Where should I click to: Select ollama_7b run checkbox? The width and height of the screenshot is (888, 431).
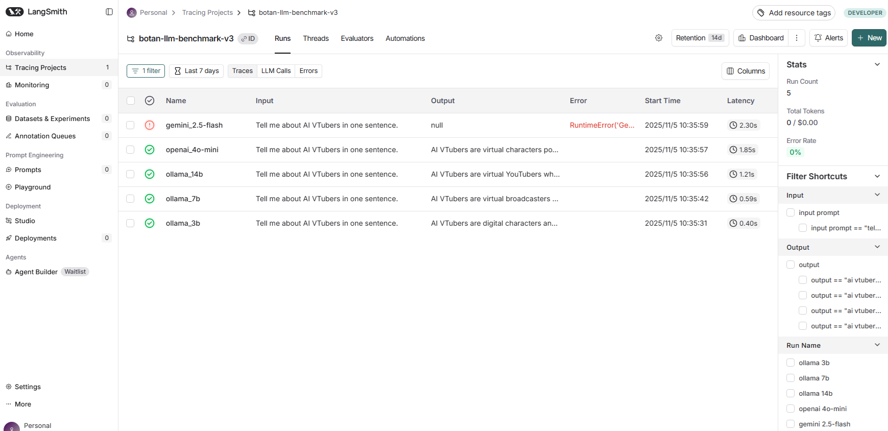click(x=131, y=199)
